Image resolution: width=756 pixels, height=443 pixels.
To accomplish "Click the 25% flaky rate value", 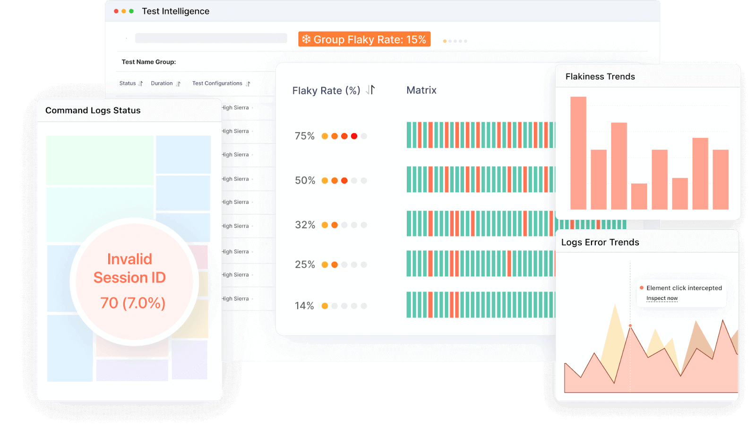I will coord(305,264).
